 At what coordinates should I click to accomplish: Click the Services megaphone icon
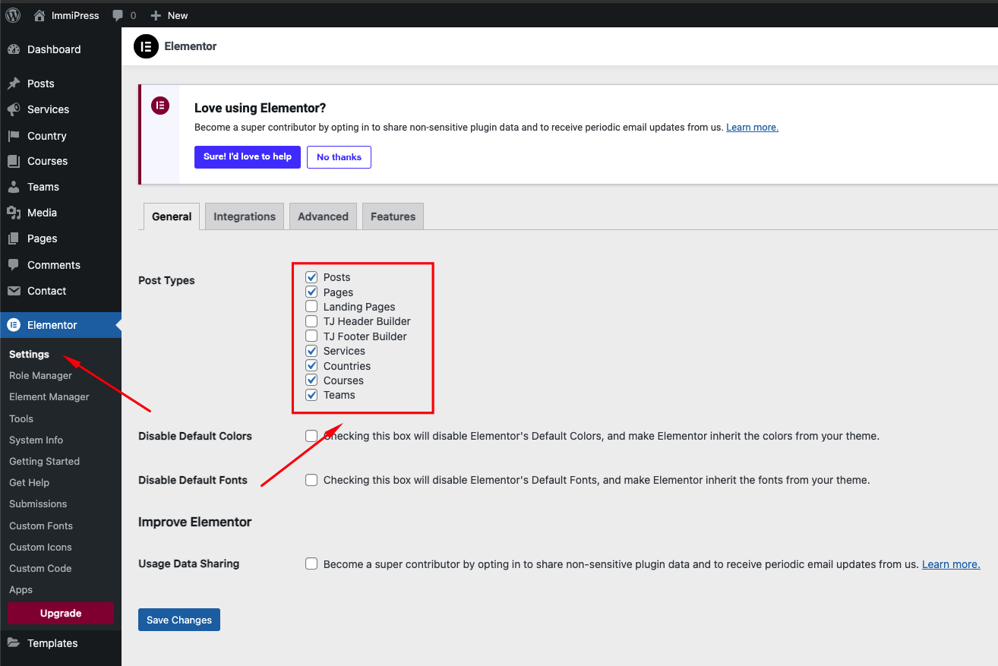coord(14,109)
